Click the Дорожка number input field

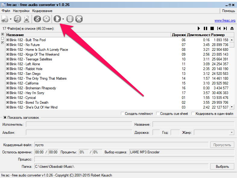(156, 133)
